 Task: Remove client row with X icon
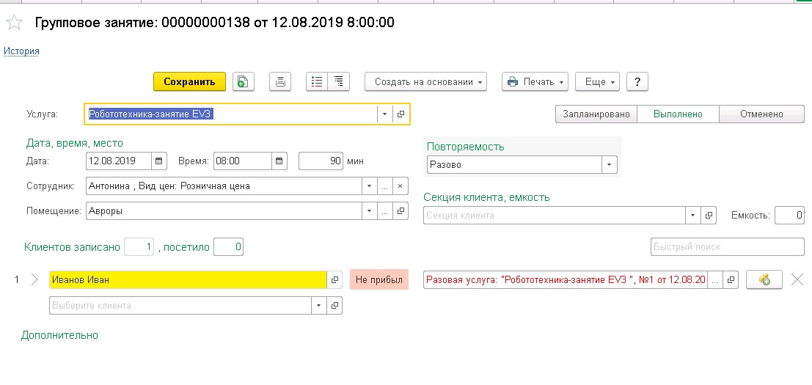(797, 279)
